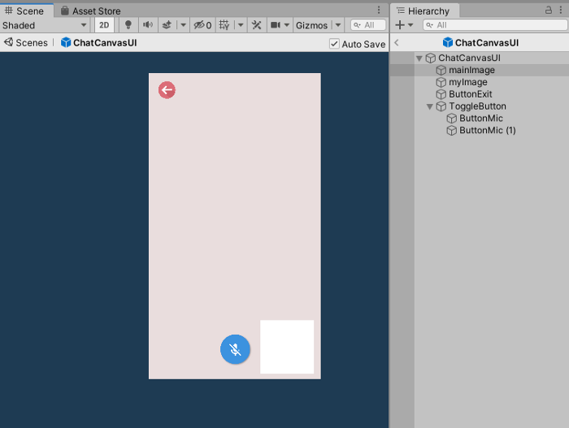Collapse the ToggleButton tree node
This screenshot has width=569, height=428.
(430, 106)
